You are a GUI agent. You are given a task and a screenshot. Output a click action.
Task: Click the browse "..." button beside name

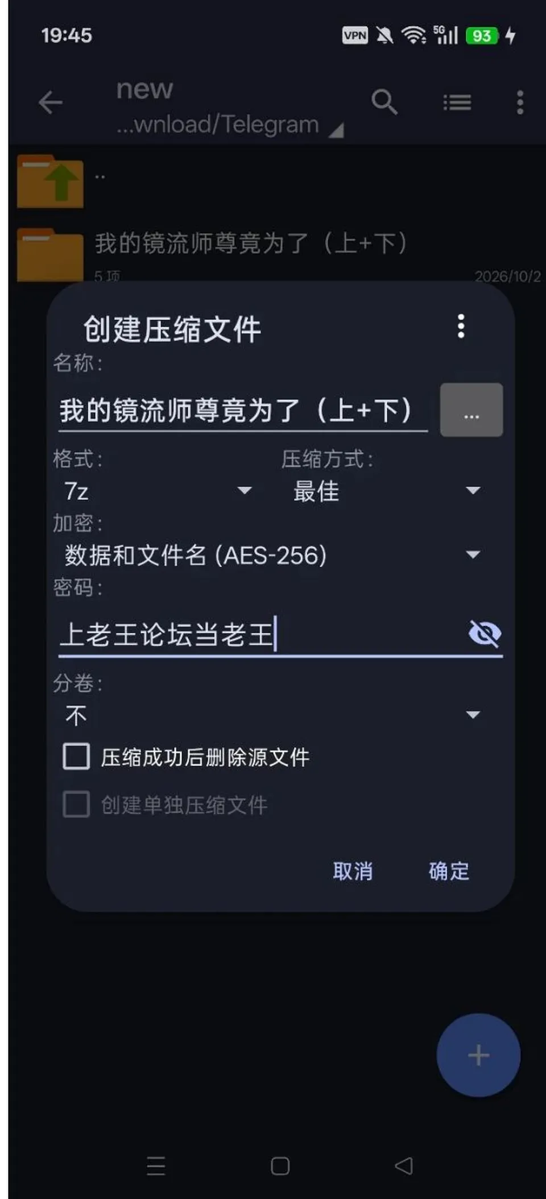pyautogui.click(x=471, y=410)
